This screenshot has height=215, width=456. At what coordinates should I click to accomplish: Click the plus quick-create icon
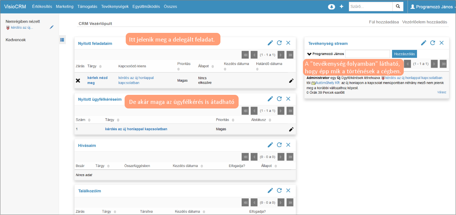[x=341, y=7]
